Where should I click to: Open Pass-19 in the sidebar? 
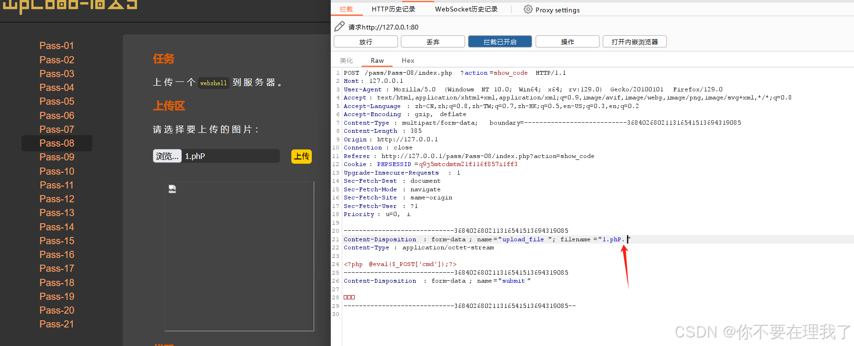coord(57,297)
